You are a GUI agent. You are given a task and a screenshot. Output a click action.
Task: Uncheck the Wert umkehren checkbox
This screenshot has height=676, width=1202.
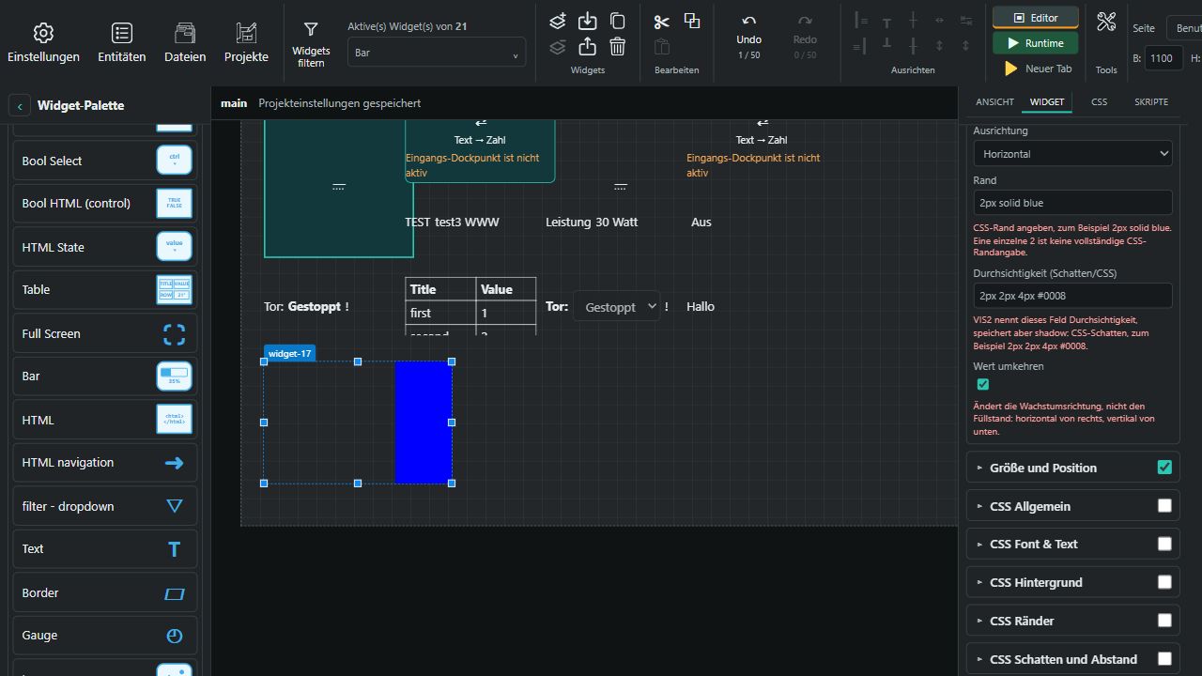point(983,384)
